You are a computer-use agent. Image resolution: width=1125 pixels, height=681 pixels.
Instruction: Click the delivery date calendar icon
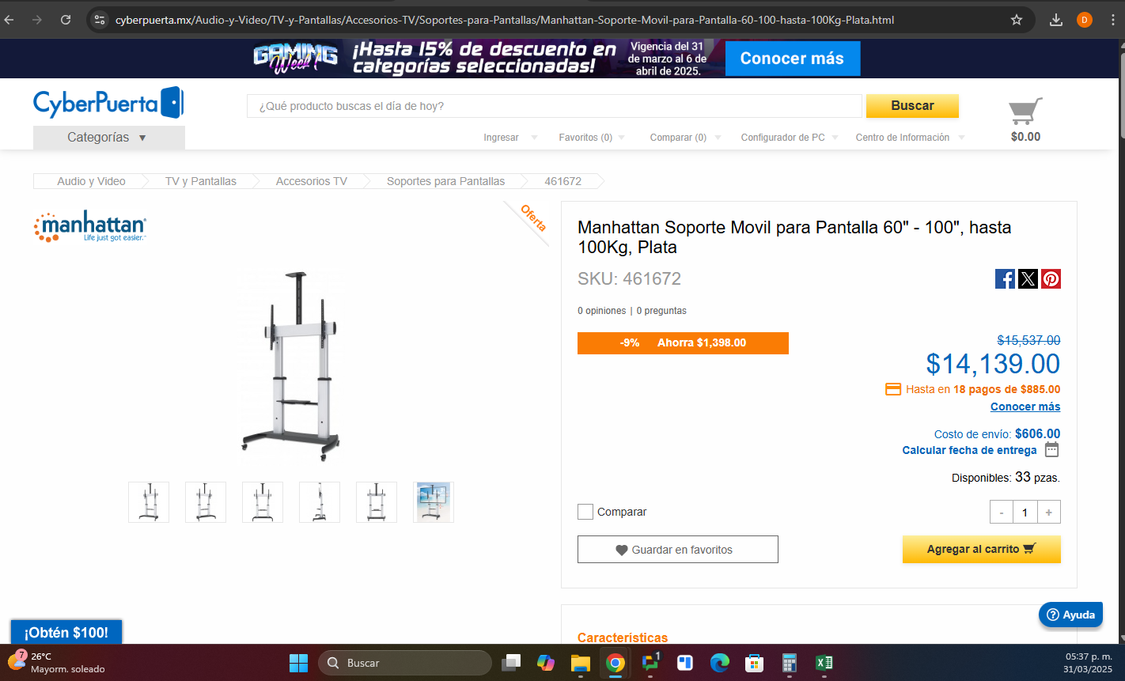tap(1051, 449)
